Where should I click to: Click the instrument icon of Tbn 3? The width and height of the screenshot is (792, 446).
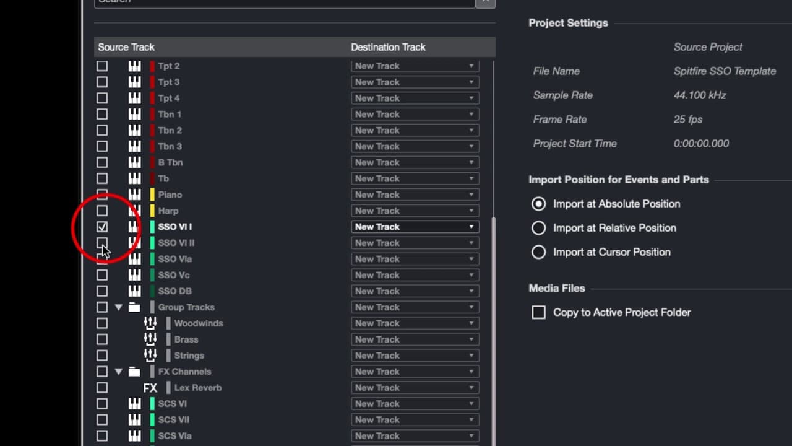click(134, 146)
